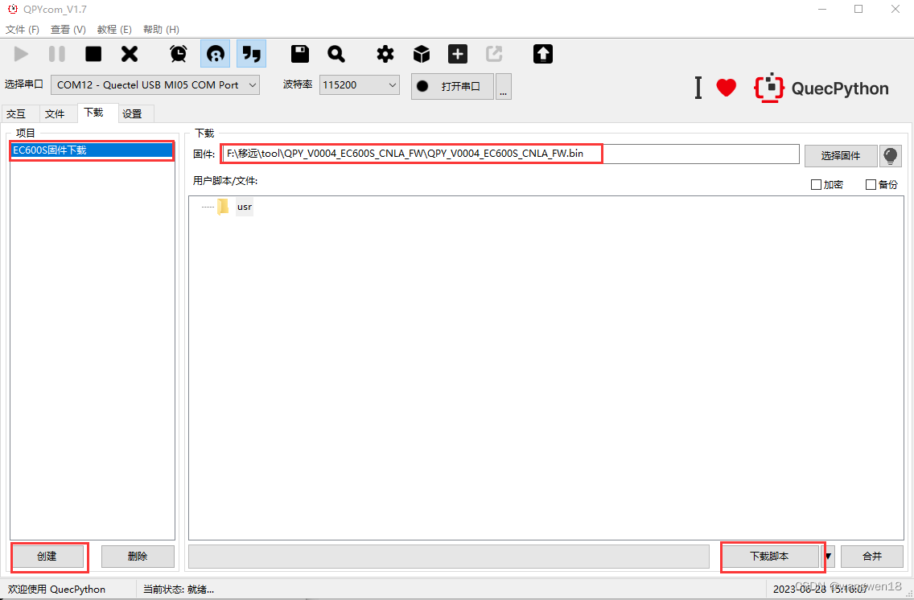Enable the 加密 checkbox
The width and height of the screenshot is (914, 600).
[816, 185]
